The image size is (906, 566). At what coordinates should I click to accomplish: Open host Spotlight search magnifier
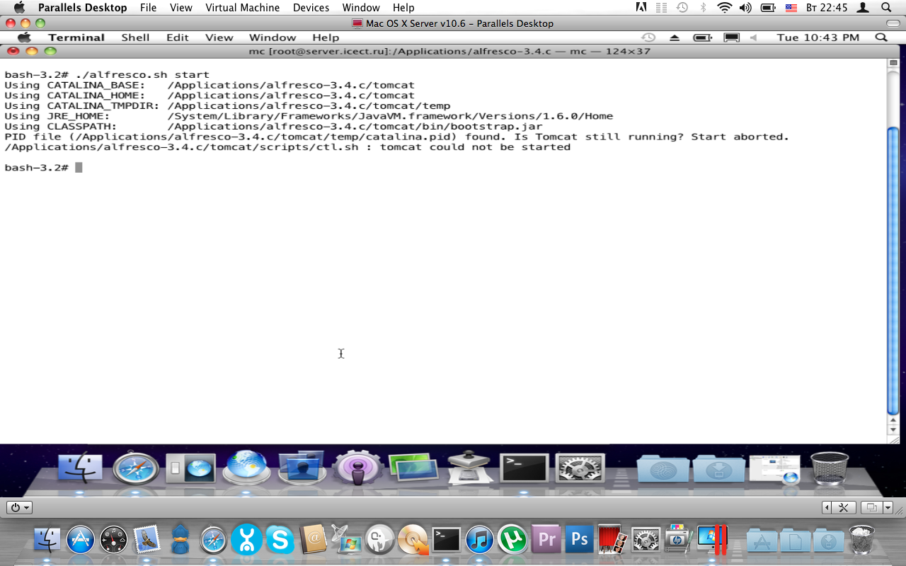[x=886, y=8]
